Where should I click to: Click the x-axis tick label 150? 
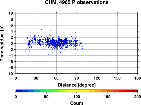point(117,78)
